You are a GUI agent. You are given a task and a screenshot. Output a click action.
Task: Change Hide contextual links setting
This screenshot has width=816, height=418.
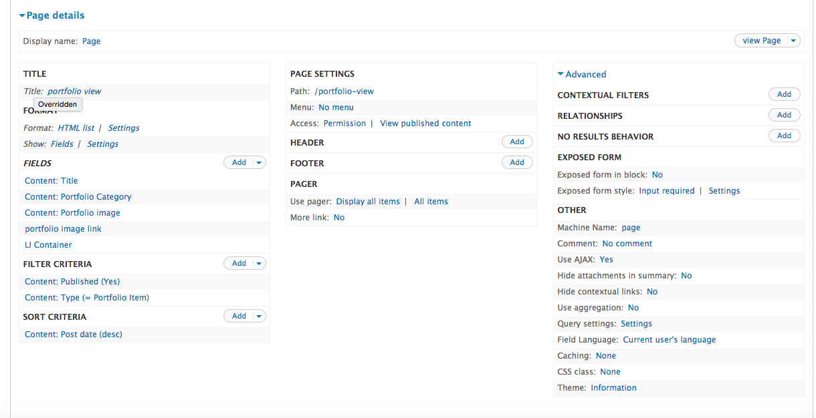[x=652, y=292]
